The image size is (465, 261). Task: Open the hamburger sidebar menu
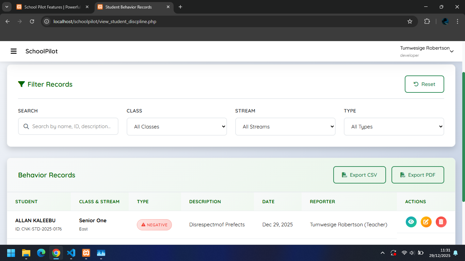[x=14, y=51]
